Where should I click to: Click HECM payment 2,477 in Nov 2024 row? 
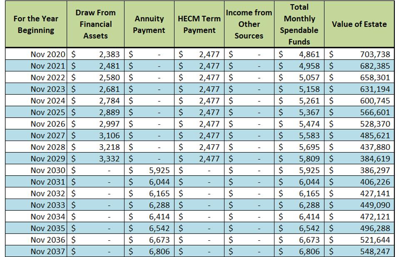point(209,101)
